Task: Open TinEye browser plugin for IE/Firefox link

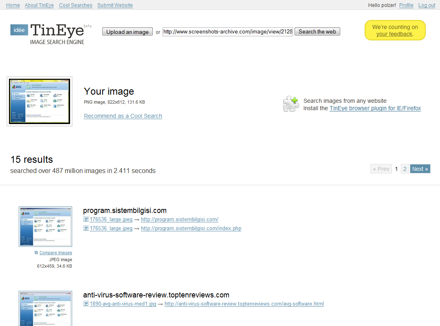Action: point(375,108)
